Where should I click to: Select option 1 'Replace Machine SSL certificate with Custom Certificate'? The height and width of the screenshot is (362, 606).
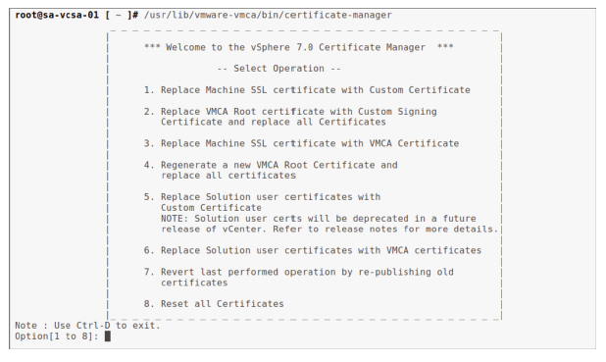click(x=307, y=90)
